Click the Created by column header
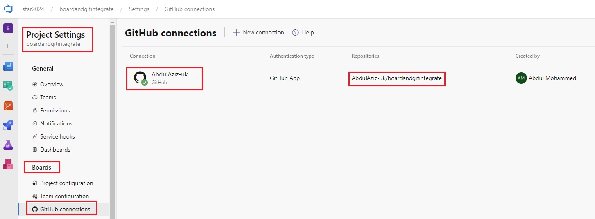 click(527, 56)
